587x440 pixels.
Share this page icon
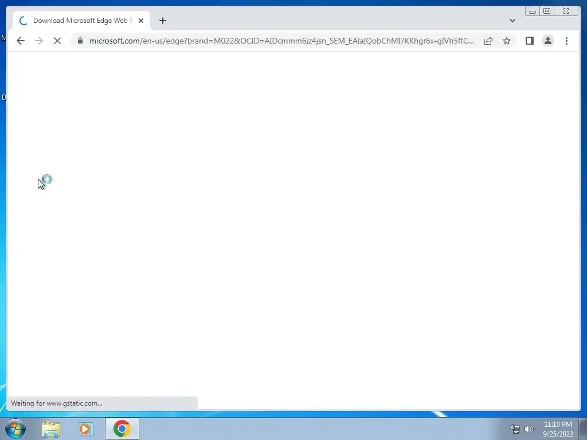point(488,41)
